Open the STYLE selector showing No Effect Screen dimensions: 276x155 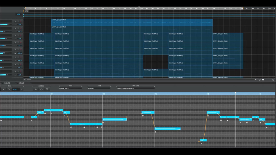pyautogui.click(x=99, y=88)
